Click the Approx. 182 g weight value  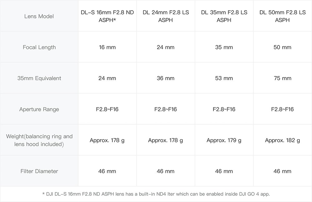pyautogui.click(x=282, y=140)
